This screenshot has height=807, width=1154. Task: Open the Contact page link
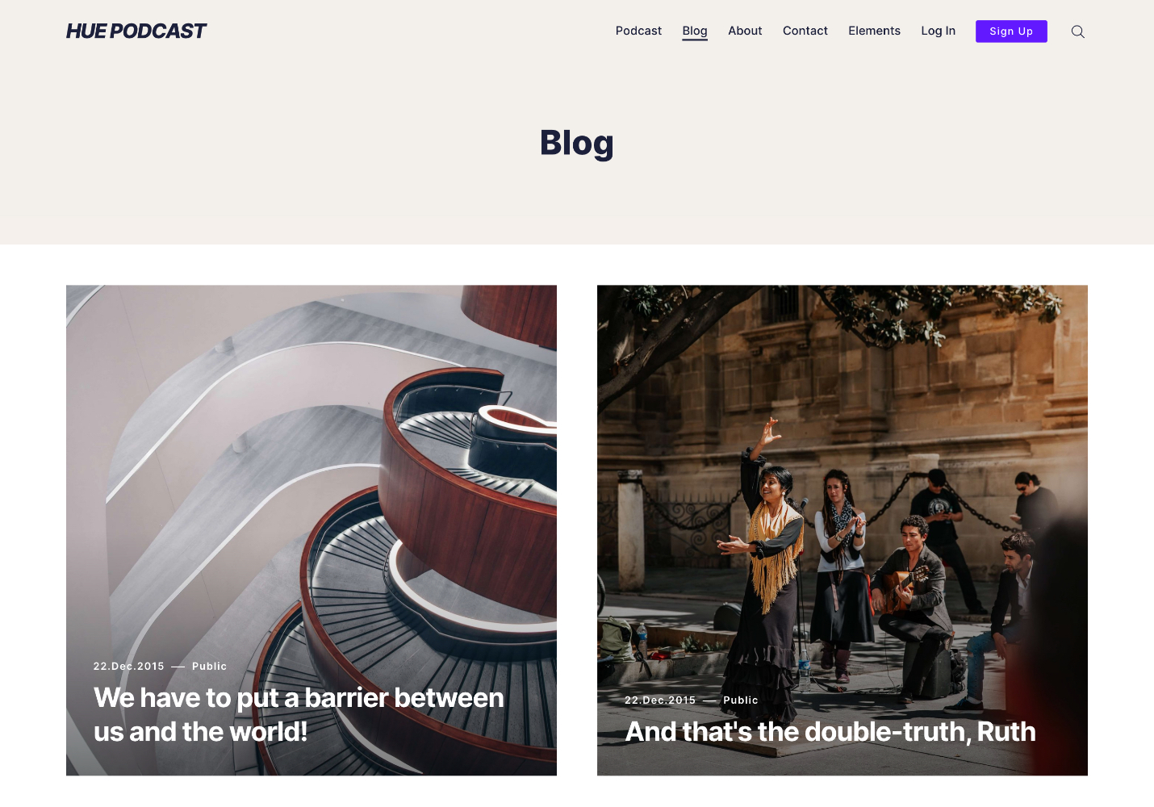click(x=805, y=31)
